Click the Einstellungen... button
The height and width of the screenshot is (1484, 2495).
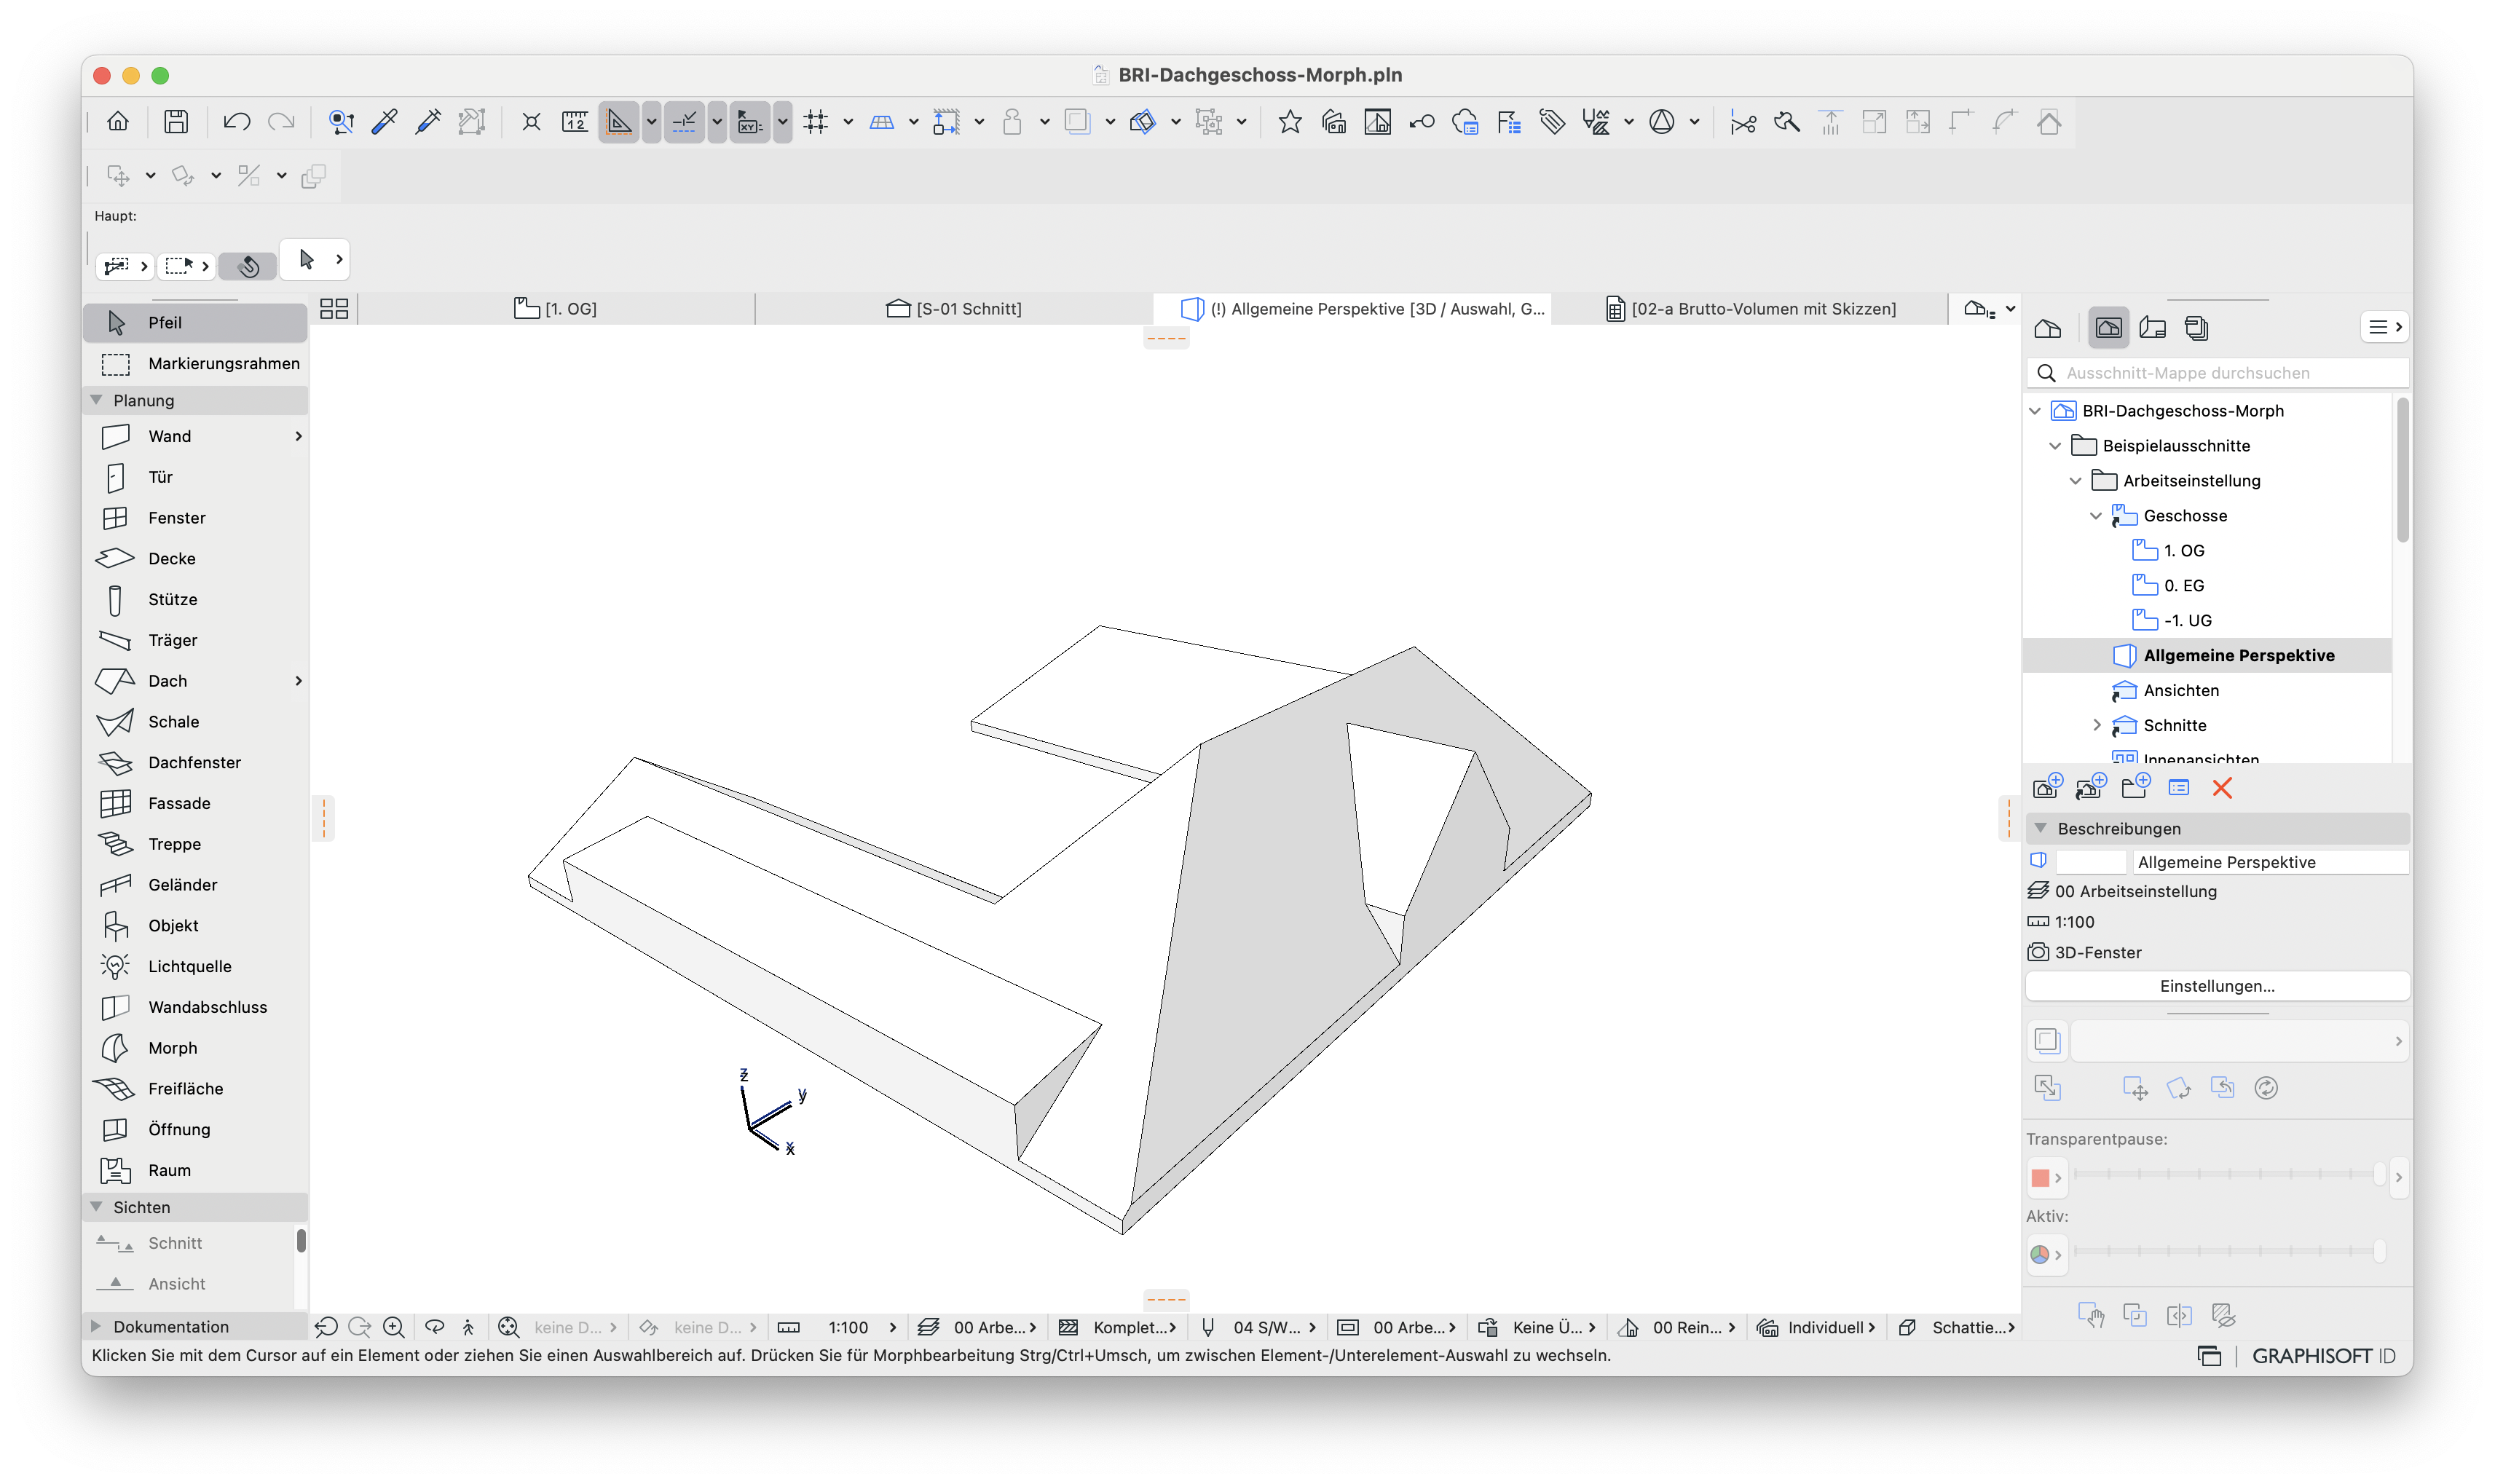click(x=2217, y=986)
